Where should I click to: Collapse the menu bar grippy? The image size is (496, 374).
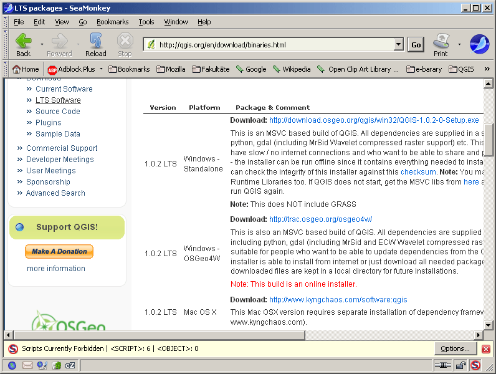[x=6, y=22]
